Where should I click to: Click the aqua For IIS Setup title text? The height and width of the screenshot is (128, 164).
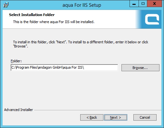82,5
